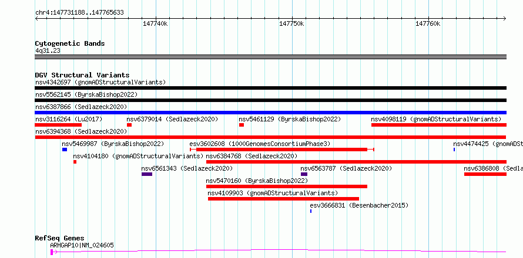Open nsv4342697 (gnomADStructuralVariants) label
Viewport: 523px width, 258px height.
pyautogui.click(x=100, y=82)
